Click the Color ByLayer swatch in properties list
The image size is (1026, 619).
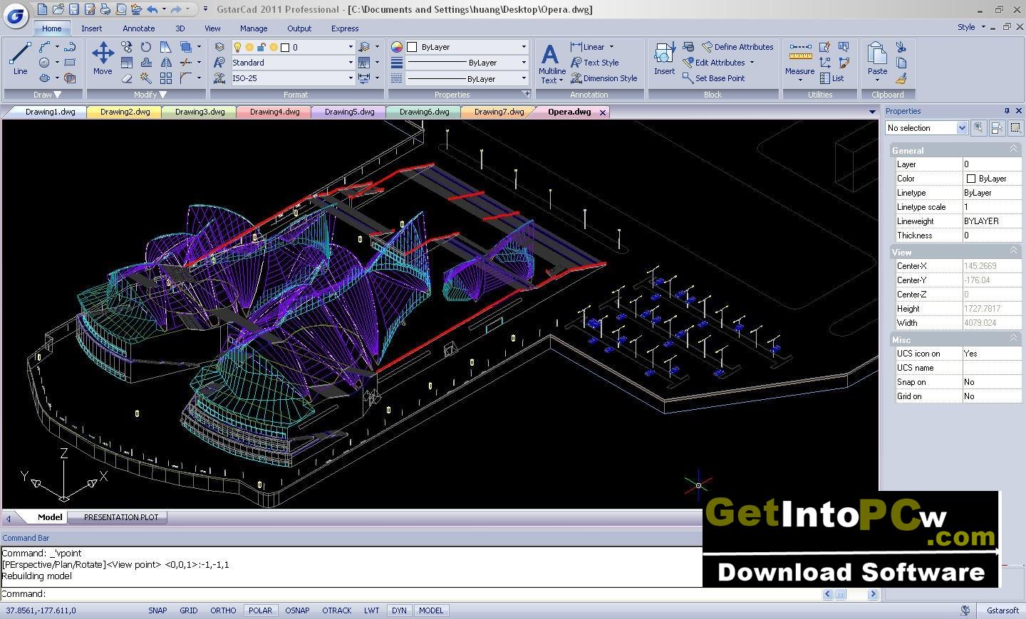pos(971,179)
